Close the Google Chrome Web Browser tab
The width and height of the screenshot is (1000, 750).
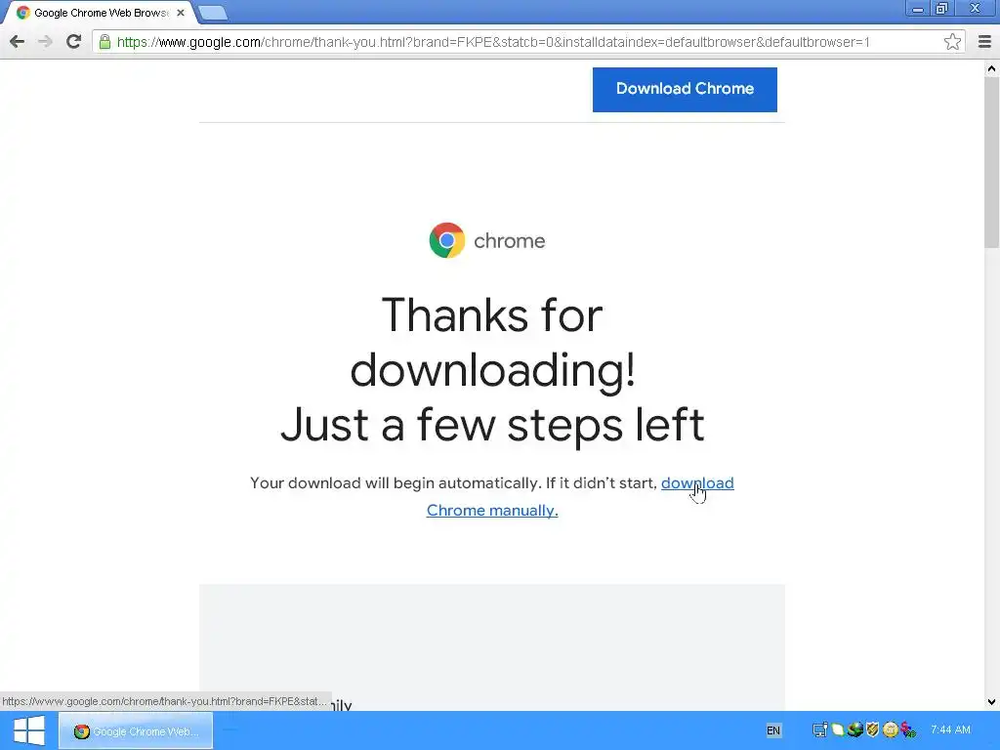pyautogui.click(x=181, y=12)
